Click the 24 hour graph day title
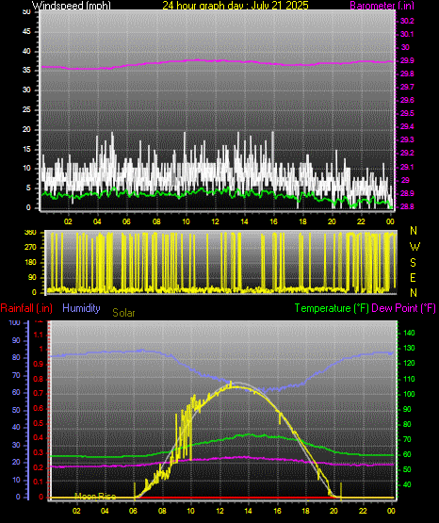 (x=236, y=5)
